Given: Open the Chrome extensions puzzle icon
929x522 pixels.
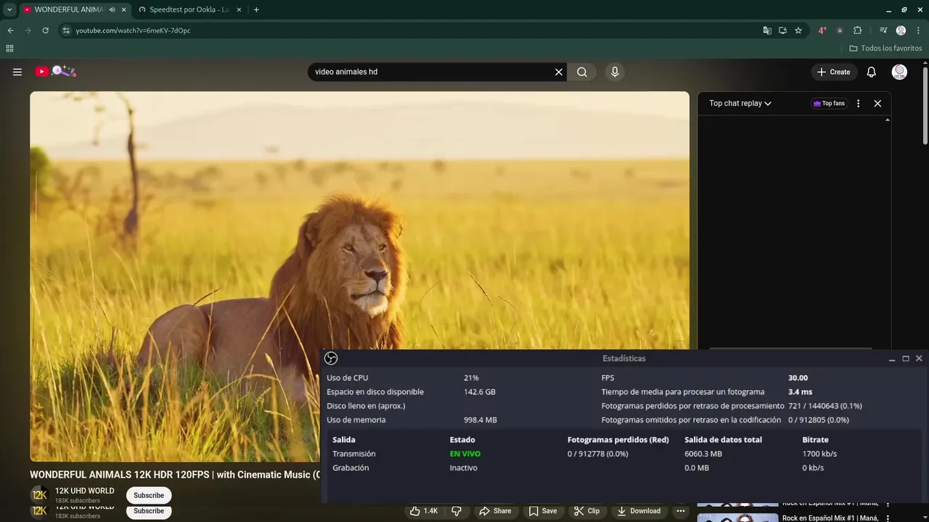Looking at the screenshot, I should 857,30.
